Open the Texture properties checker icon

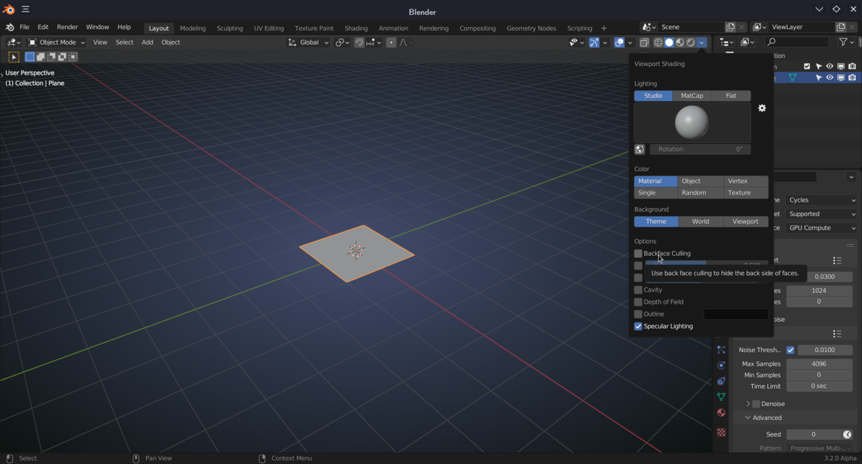click(721, 432)
